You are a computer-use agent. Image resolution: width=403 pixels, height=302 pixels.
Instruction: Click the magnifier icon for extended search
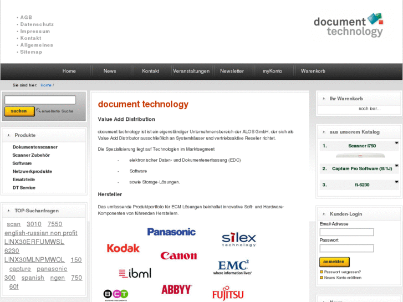38,110
